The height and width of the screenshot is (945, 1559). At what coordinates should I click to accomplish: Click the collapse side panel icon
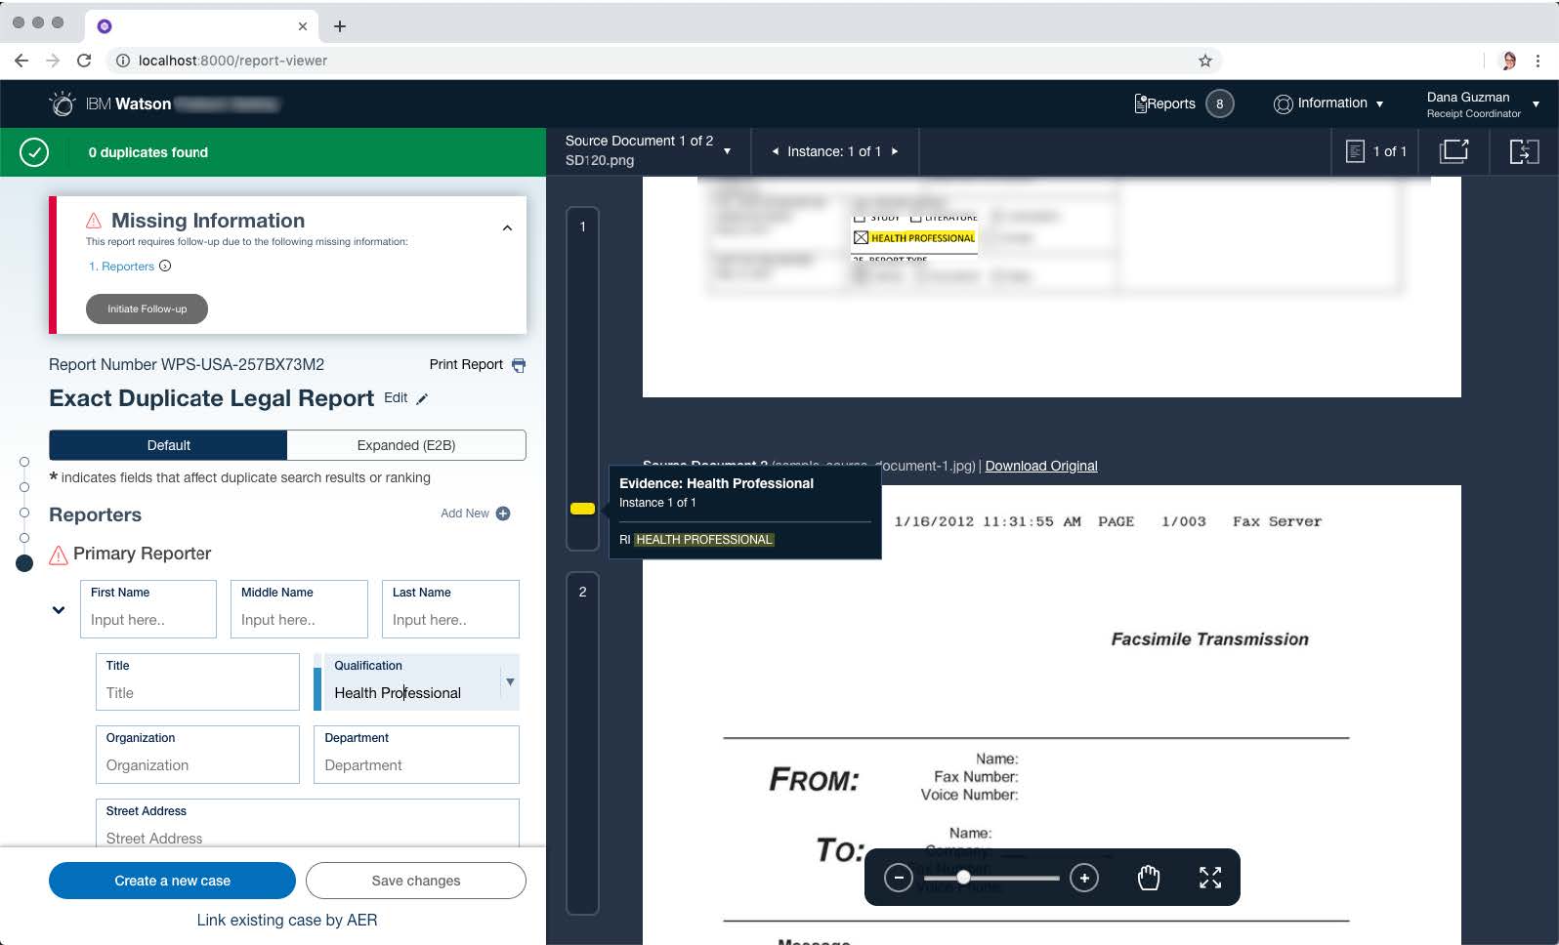pos(1524,151)
